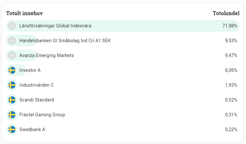The height and width of the screenshot is (144, 246).
Task: Select the globe icon for Avanza Emerging Markets
Action: coord(12,55)
